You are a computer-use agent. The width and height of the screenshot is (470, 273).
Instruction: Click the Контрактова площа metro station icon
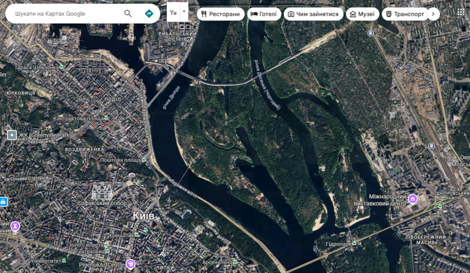pyautogui.click(x=106, y=119)
